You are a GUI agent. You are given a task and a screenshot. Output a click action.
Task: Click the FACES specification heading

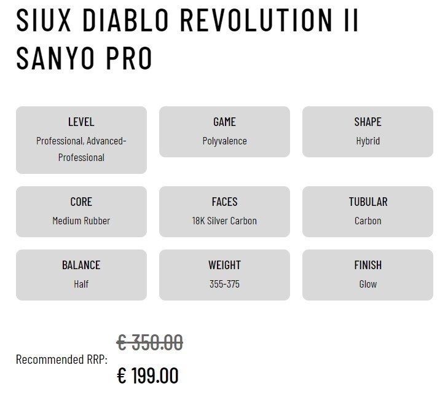224,202
